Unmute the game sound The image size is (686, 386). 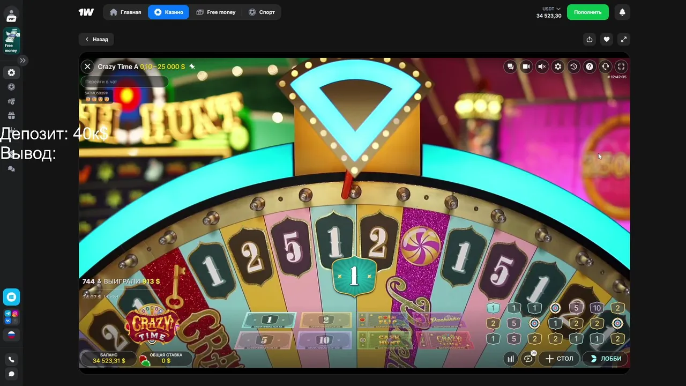(542, 66)
